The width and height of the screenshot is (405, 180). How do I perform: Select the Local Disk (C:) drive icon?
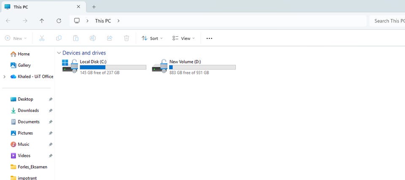(x=70, y=66)
